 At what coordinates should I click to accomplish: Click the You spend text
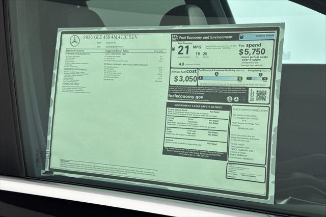tap(250, 45)
